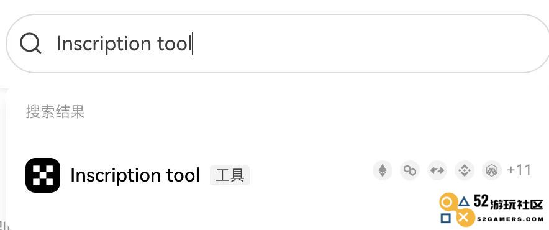Image resolution: width=549 pixels, height=230 pixels.
Task: Click the white X symbol in watermark logo
Action: [463, 218]
